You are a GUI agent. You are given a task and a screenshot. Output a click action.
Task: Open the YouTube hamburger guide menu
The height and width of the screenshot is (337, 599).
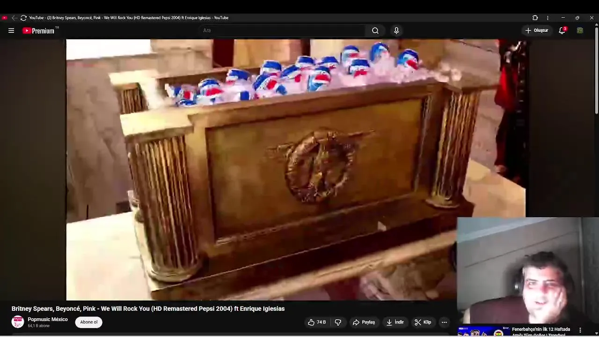[11, 30]
